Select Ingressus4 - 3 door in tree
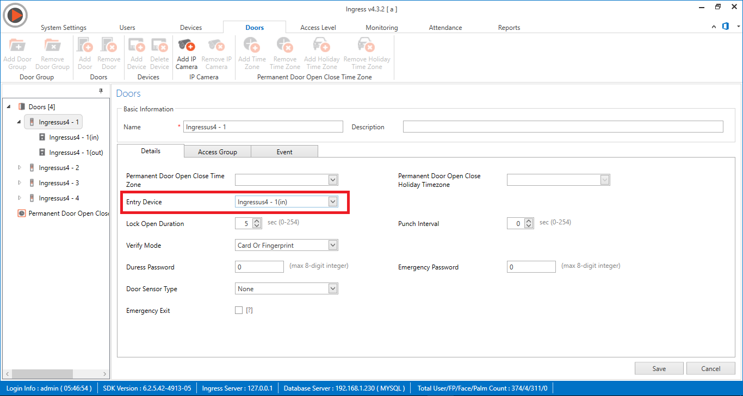Viewport: 743px width, 396px height. click(x=53, y=183)
